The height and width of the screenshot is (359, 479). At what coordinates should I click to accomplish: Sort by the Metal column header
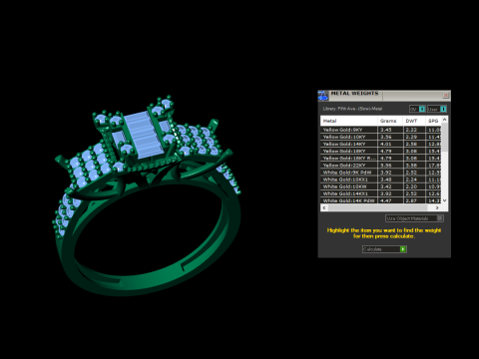point(349,121)
